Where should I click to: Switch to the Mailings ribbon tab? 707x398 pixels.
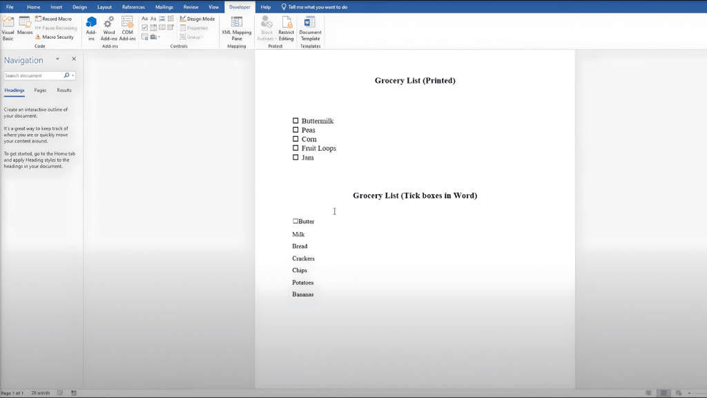164,7
